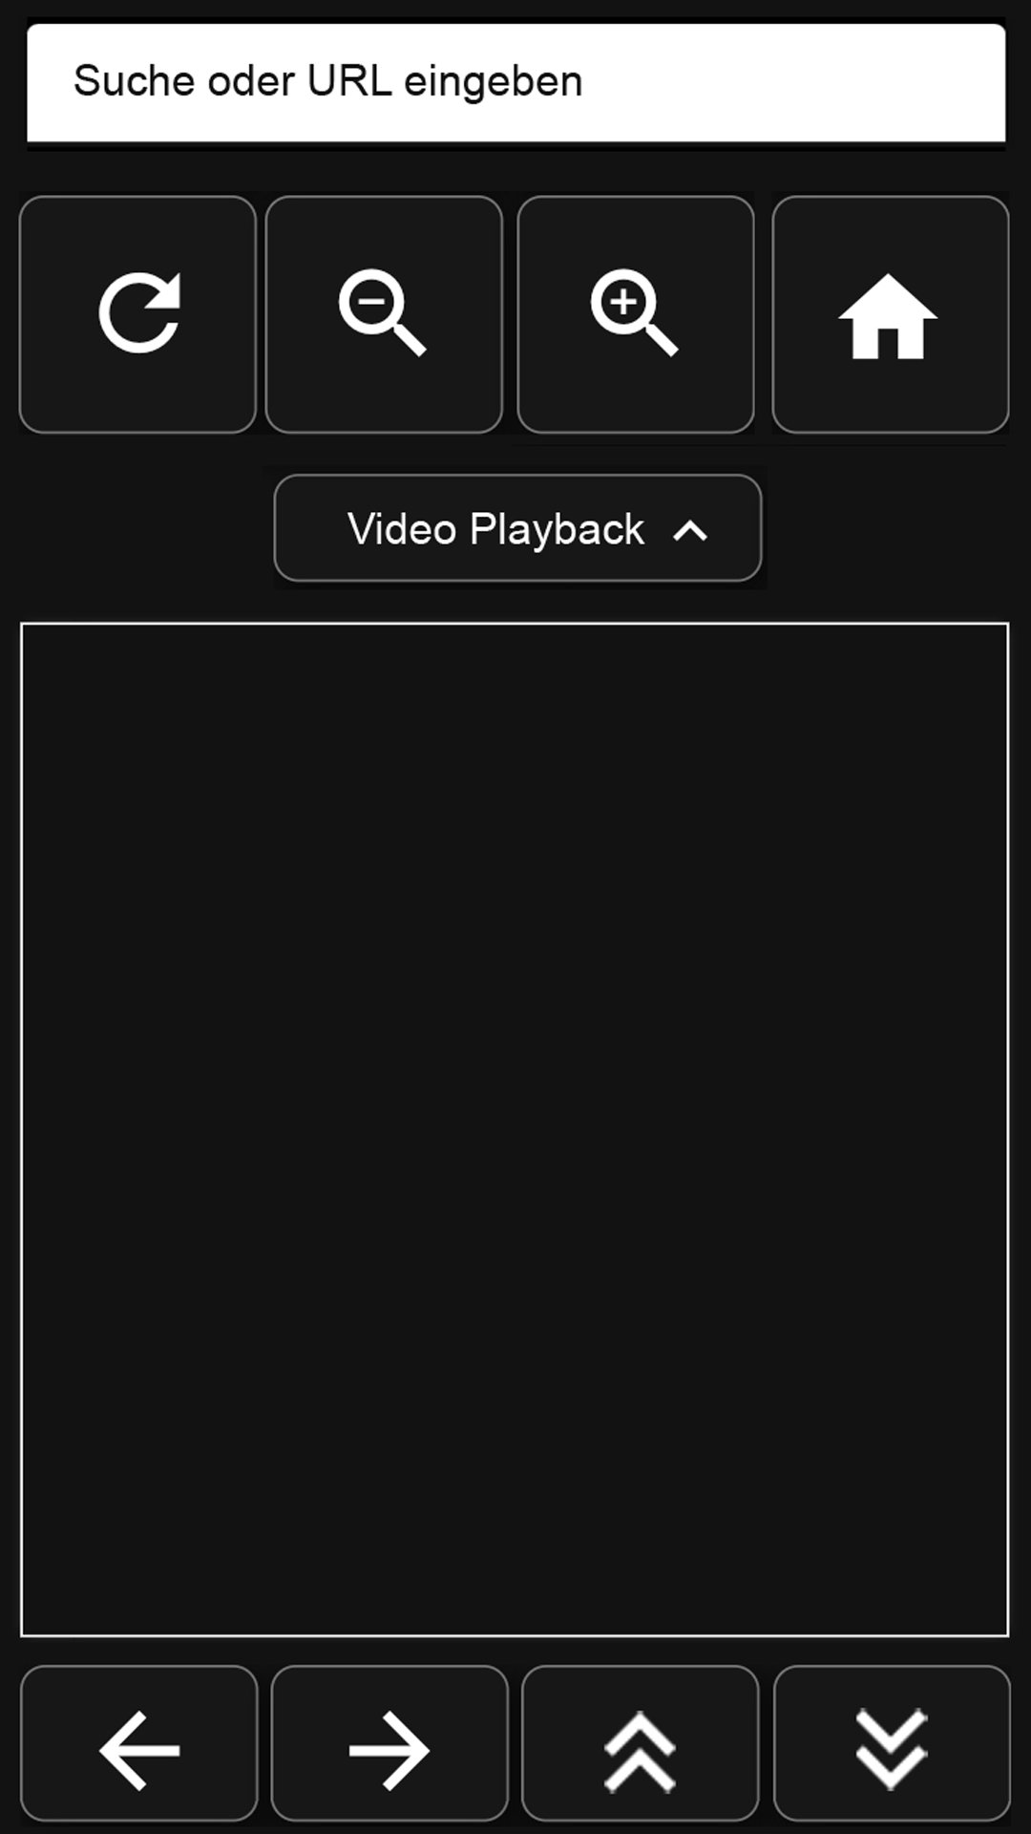Image resolution: width=1031 pixels, height=1834 pixels.
Task: Click the chevron beside Video Playback
Action: 690,531
